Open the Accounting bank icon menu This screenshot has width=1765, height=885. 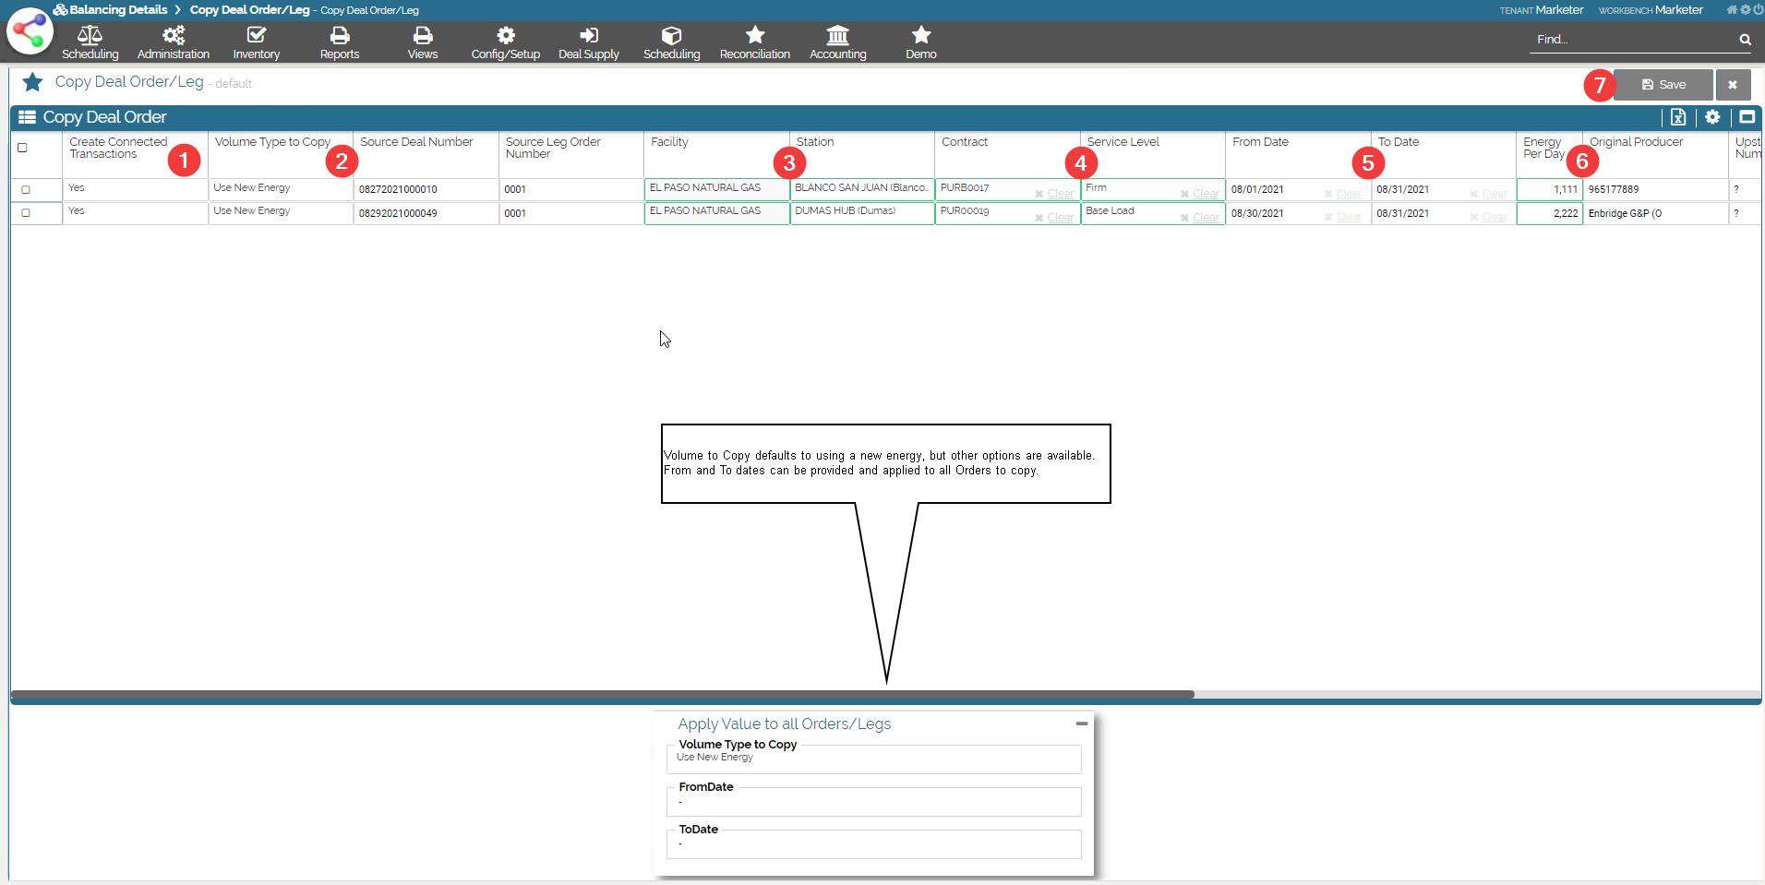point(837,42)
